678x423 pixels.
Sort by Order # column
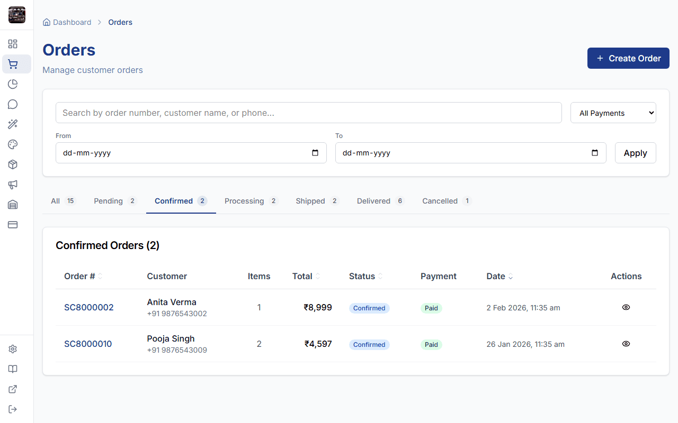(83, 276)
